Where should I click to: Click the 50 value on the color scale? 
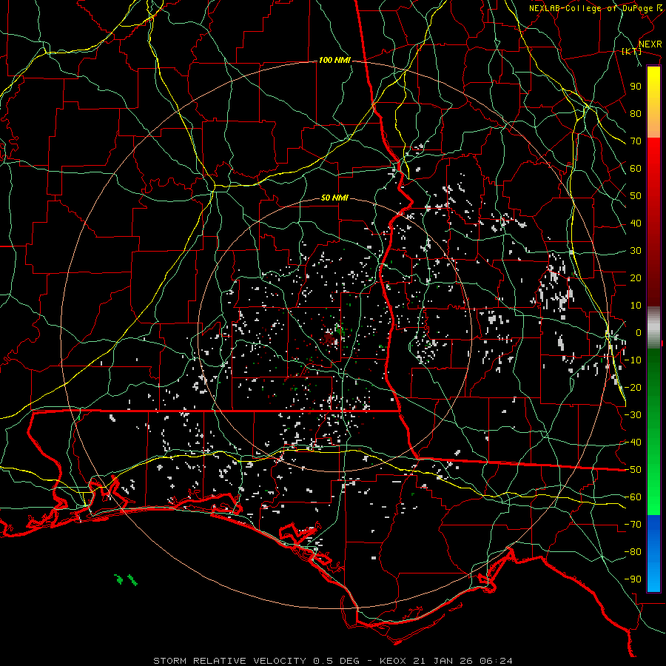[x=636, y=196]
